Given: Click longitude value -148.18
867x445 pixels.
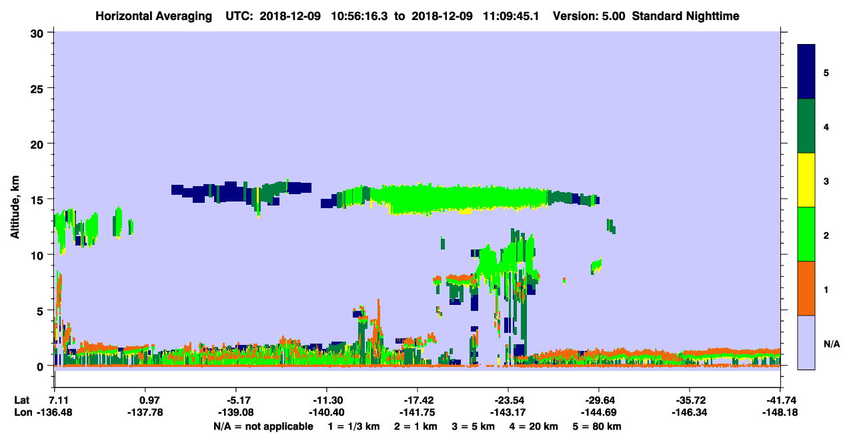Looking at the screenshot, I should (x=780, y=413).
